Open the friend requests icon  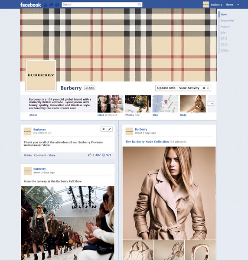pyautogui.click(x=46, y=5)
